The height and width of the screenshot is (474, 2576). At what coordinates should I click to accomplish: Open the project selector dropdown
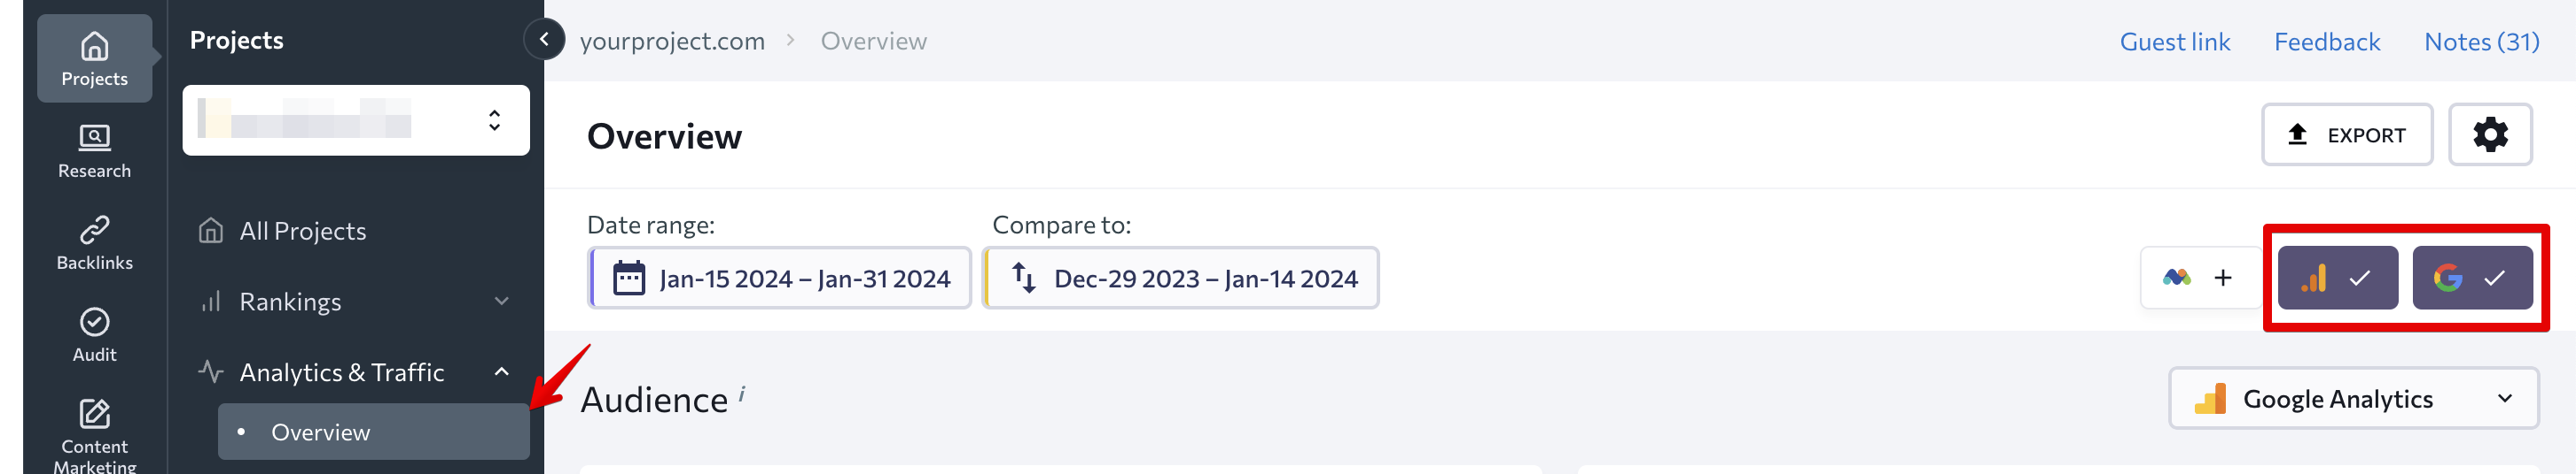(x=356, y=119)
